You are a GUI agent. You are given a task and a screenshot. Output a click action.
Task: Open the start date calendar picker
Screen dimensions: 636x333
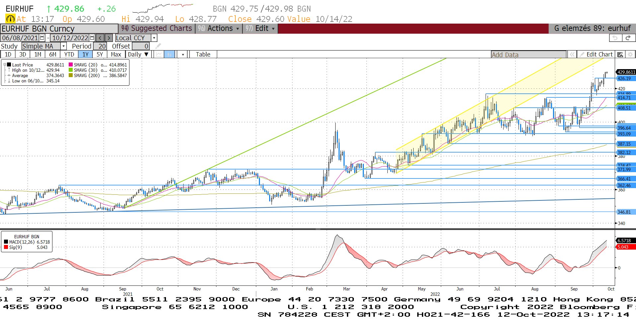(x=42, y=38)
